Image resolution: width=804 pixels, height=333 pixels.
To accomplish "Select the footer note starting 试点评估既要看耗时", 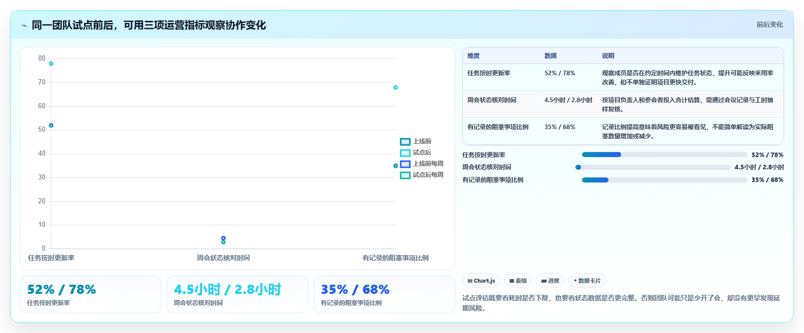I will click(621, 303).
